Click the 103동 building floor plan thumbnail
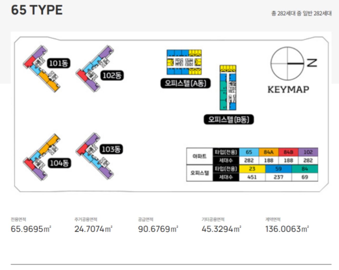 [x=95, y=156]
